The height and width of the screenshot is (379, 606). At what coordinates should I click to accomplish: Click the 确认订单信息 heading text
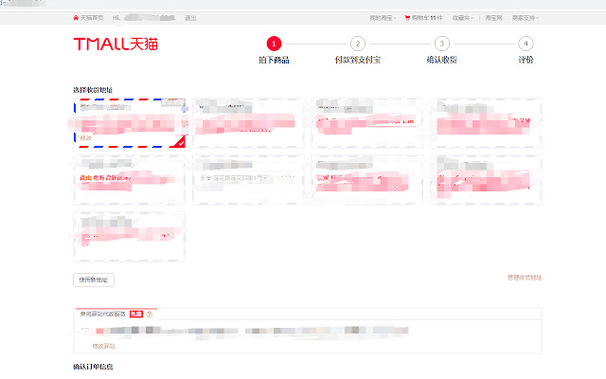pyautogui.click(x=93, y=367)
